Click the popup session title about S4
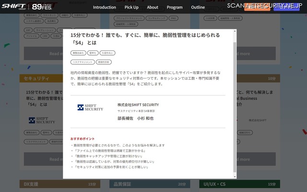The image size is (307, 192). tap(145, 39)
